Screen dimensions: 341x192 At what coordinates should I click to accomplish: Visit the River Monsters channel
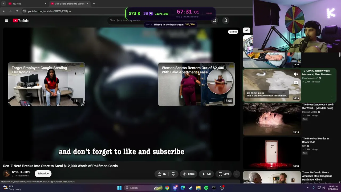[x=310, y=78]
